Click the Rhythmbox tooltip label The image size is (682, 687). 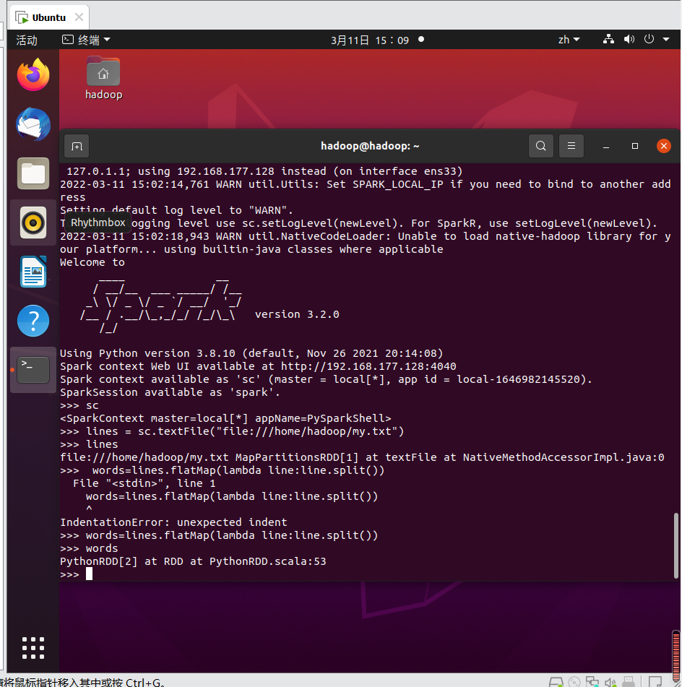(x=98, y=222)
